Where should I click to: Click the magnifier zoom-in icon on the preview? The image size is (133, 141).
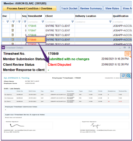pyautogui.click(x=129, y=76)
